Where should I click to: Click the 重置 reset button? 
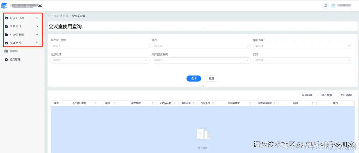click(211, 79)
